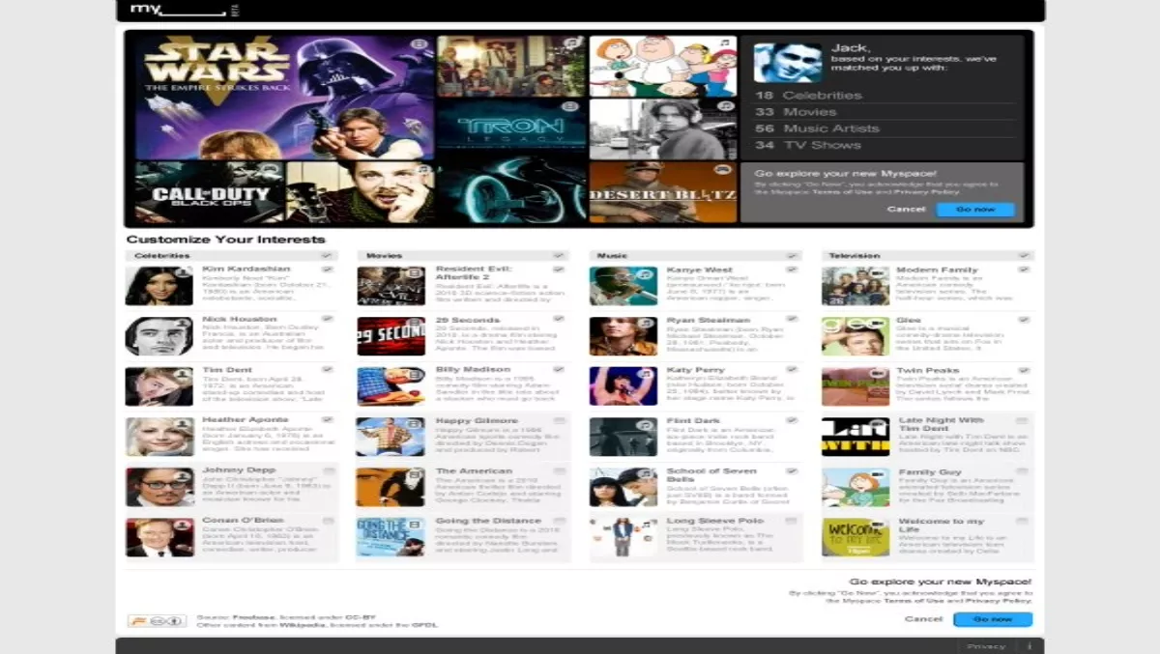The height and width of the screenshot is (654, 1160).
Task: Uncheck Nick Houston
Action: coord(328,320)
